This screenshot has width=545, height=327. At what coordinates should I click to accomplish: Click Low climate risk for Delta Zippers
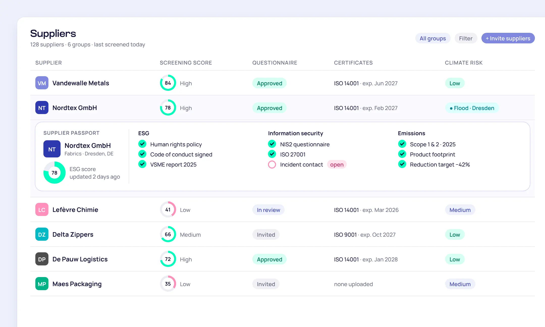point(455,235)
